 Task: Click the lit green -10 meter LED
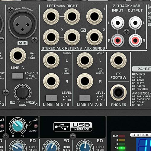coord(122,148)
